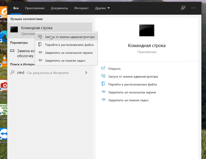This screenshot has height=159, width=206.
Task: Select Закрепить на начальном экране in context menu
Action: [69, 53]
